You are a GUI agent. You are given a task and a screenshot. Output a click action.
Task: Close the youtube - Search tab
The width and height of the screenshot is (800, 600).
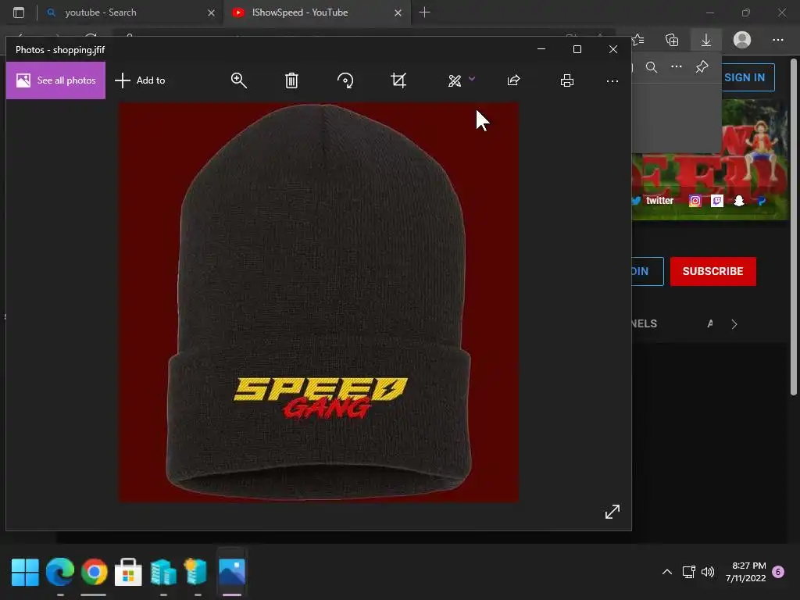pos(211,12)
